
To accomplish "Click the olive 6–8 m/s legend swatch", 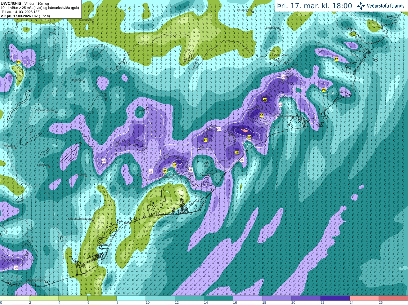I will (x=102, y=298).
